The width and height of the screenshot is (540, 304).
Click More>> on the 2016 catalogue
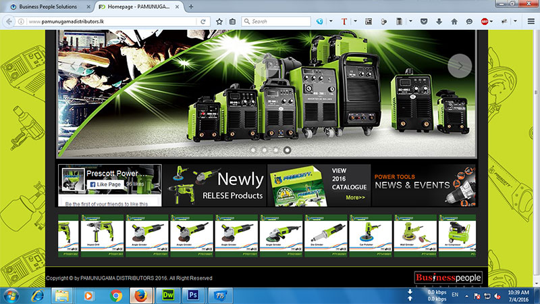[x=356, y=197]
